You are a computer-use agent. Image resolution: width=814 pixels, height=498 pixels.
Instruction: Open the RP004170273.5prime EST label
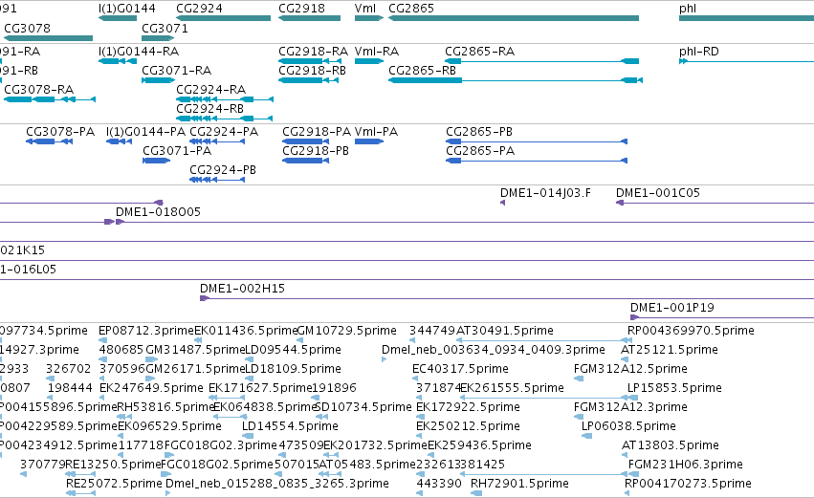tap(688, 485)
